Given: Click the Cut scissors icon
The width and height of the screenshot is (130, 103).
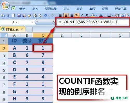Looking at the screenshot, I should [8, 15].
